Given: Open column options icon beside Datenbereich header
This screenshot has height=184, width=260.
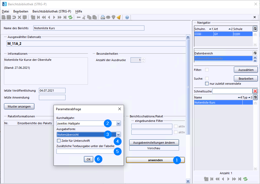Looking at the screenshot, I should click(255, 53).
